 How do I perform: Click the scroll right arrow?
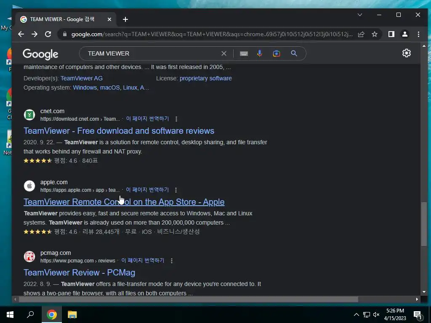(417, 299)
